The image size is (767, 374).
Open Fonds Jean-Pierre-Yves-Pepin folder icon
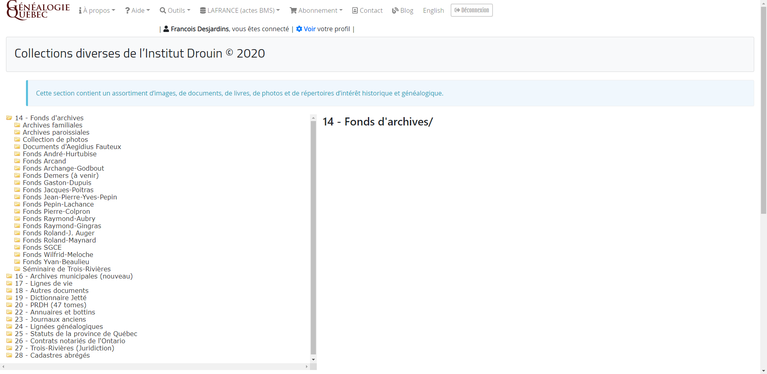click(x=17, y=197)
